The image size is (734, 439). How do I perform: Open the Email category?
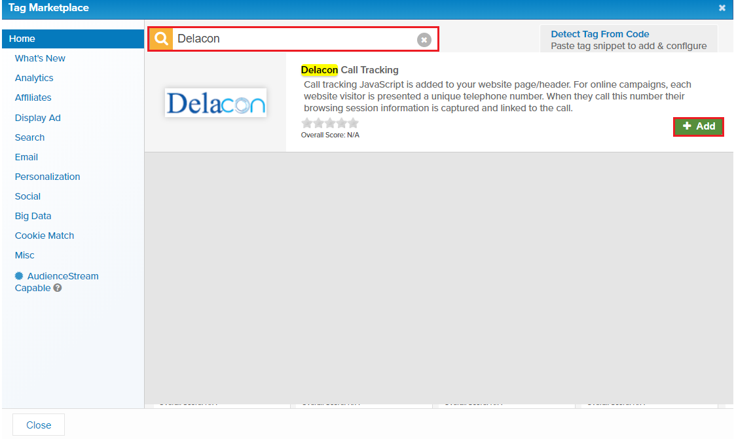click(26, 157)
